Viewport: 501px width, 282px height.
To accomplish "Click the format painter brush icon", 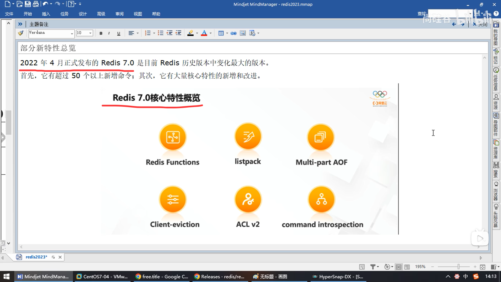I will [21, 33].
